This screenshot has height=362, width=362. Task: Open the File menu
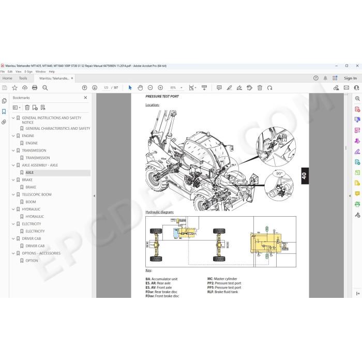click(3, 71)
